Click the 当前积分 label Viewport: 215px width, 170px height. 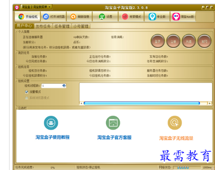tap(29, 42)
